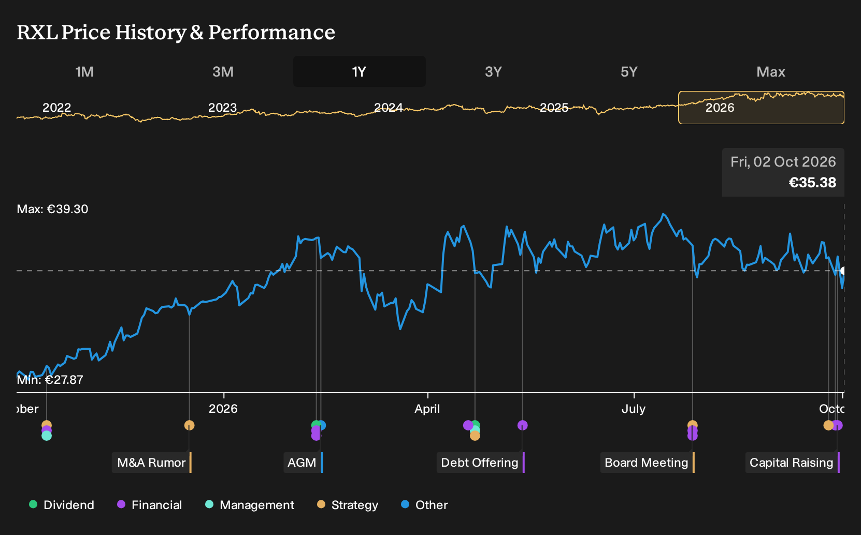Click the €35.38 price in tooltip

(812, 183)
